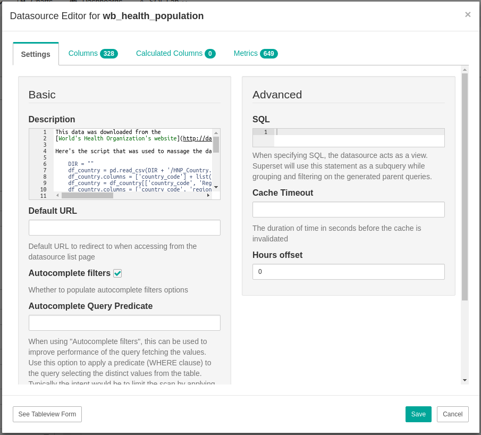481x435 pixels.
Task: Click description editor scroll up arrow
Action: 216,132
